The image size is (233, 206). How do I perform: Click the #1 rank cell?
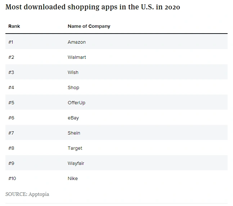[x=11, y=42]
